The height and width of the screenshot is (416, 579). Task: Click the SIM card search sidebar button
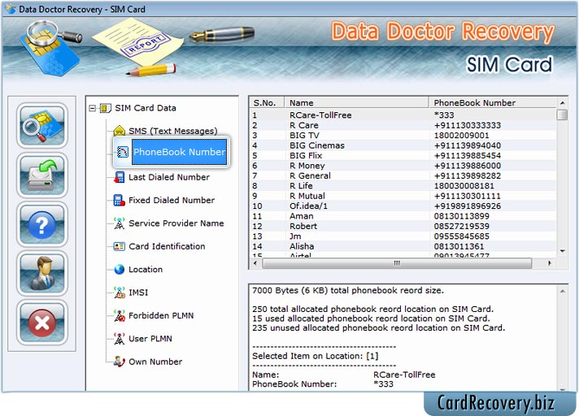[42, 125]
